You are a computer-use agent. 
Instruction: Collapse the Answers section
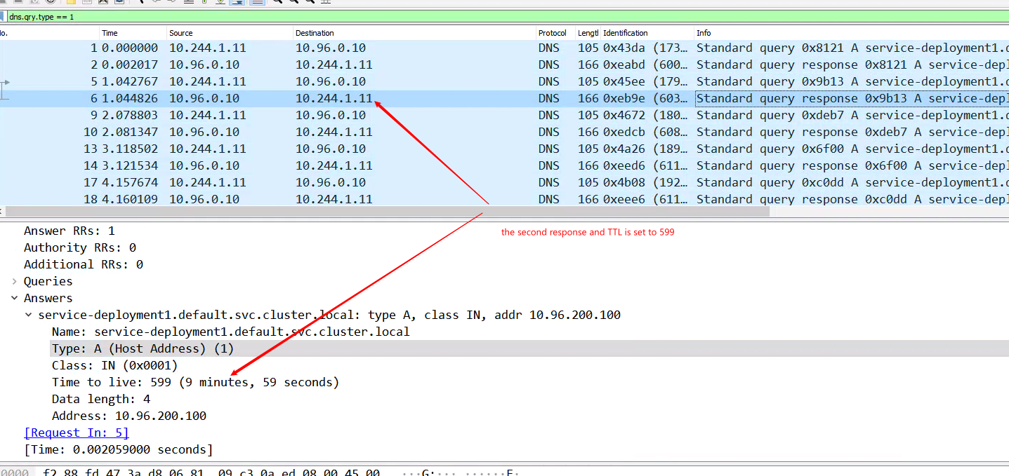[x=14, y=298]
